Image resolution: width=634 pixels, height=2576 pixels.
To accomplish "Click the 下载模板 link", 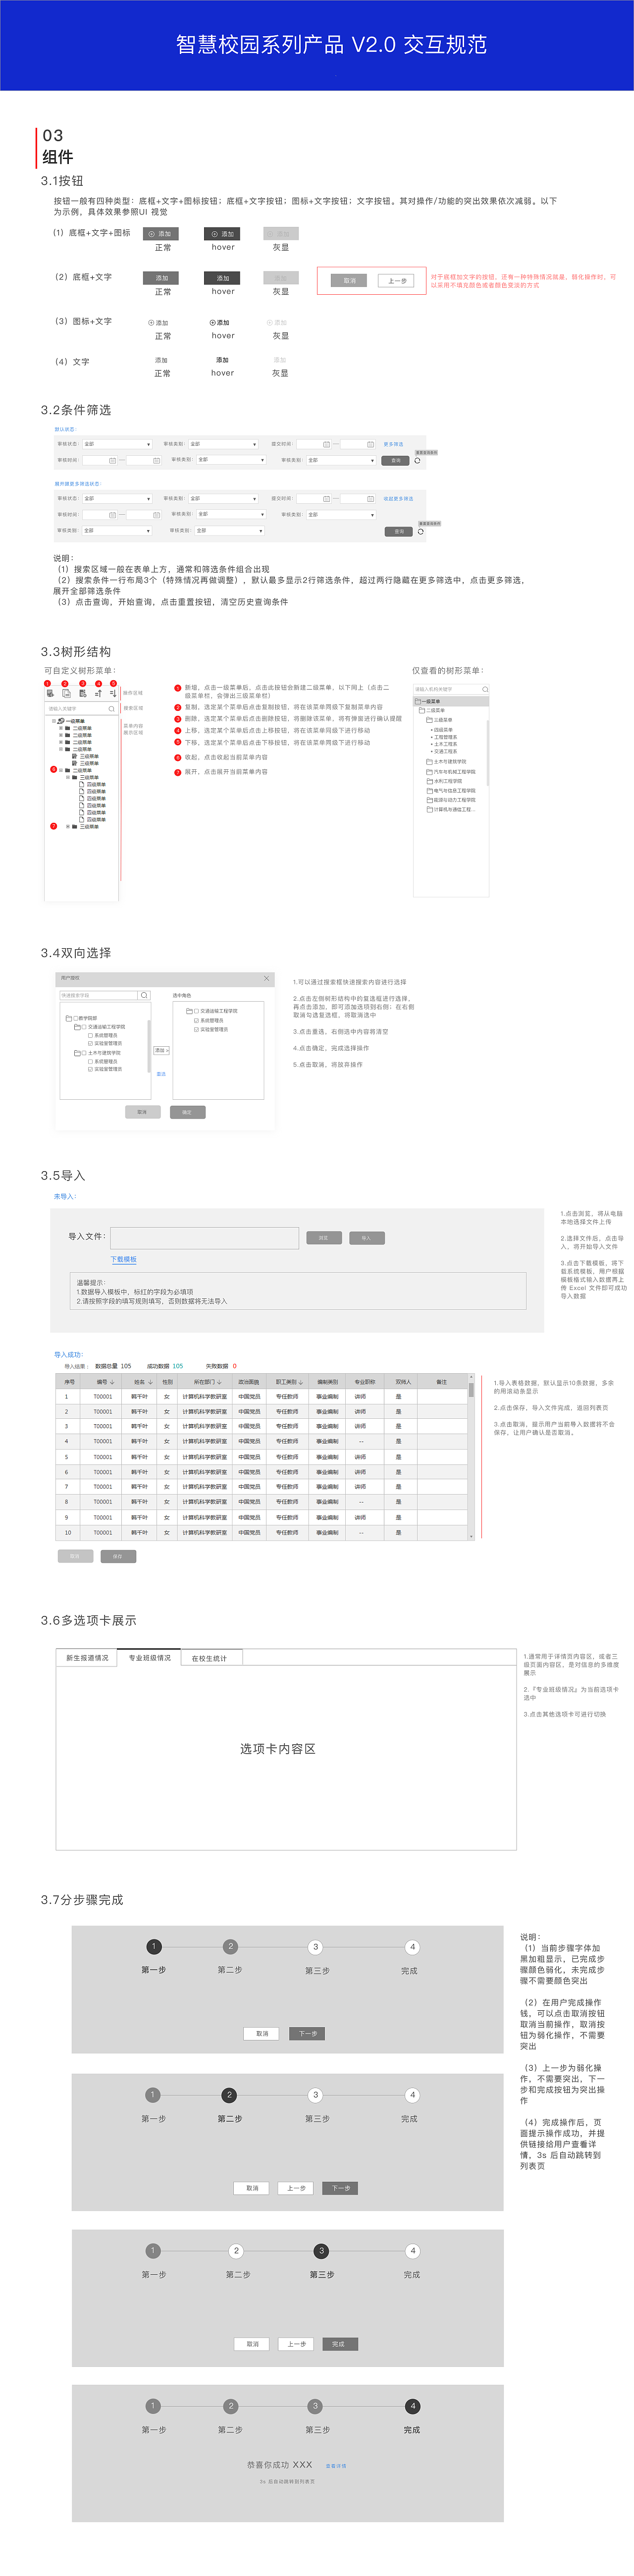I will point(123,1260).
